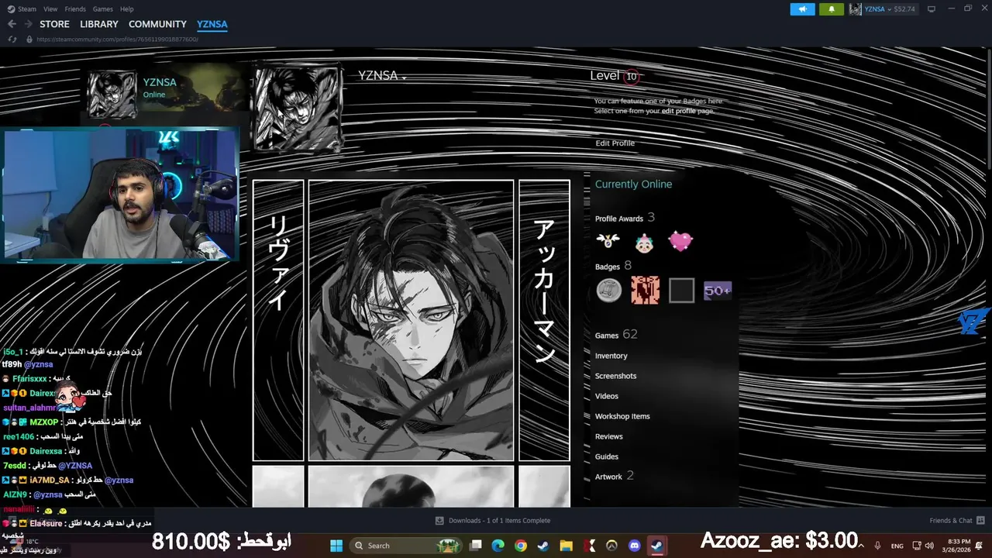This screenshot has width=992, height=558.
Task: Click the dark square badge
Action: click(x=681, y=291)
